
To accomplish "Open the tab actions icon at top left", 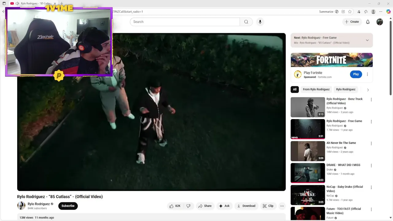I will 4,3.
